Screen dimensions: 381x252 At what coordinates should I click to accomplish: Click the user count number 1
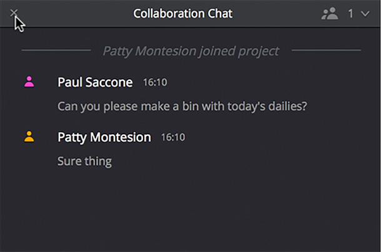click(x=350, y=13)
